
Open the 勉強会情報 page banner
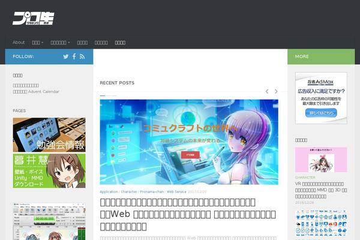tap(49, 135)
